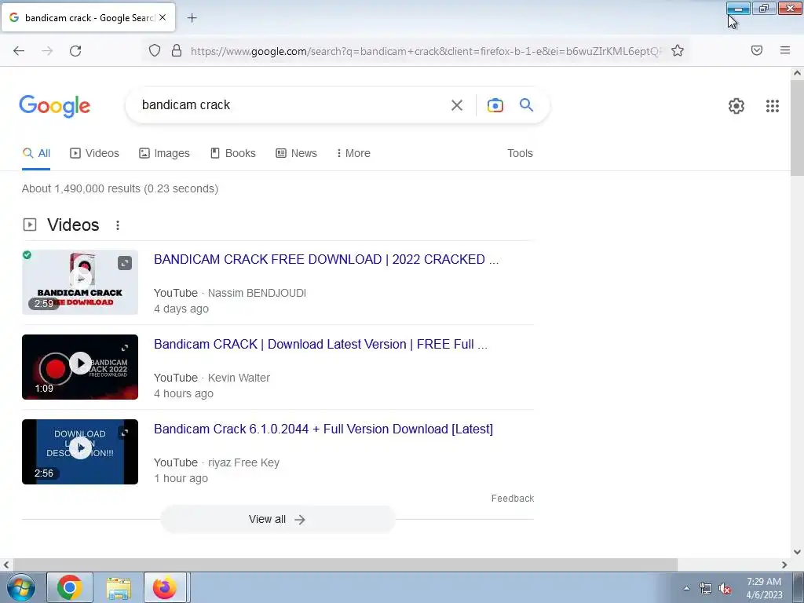Clear the search box text
This screenshot has height=603, width=804.
coord(457,105)
